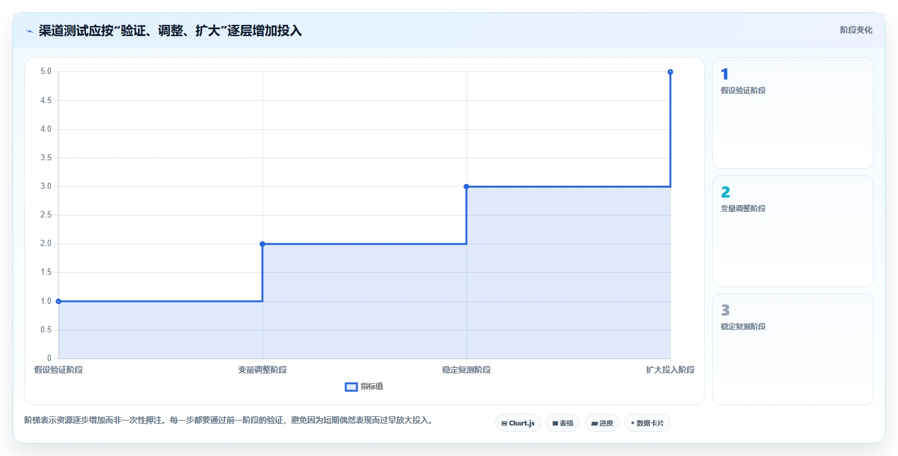This screenshot has height=456, width=898.
Task: Select card 3 稳定复测阶段
Action: point(792,349)
